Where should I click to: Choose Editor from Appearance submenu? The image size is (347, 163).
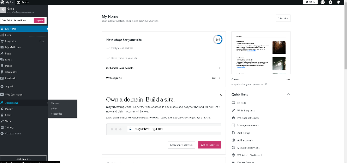pyautogui.click(x=54, y=109)
